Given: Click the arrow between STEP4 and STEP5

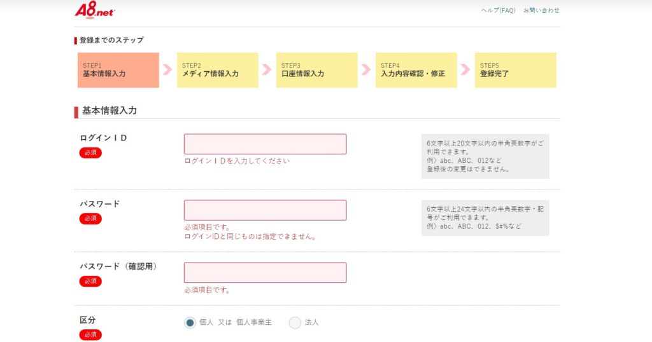Looking at the screenshot, I should [x=465, y=70].
